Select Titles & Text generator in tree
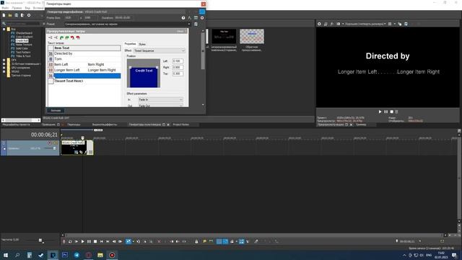The height and width of the screenshot is (260, 462). point(23,56)
